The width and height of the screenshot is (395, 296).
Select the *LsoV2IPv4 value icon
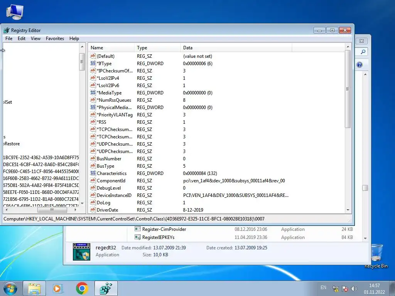click(x=93, y=78)
